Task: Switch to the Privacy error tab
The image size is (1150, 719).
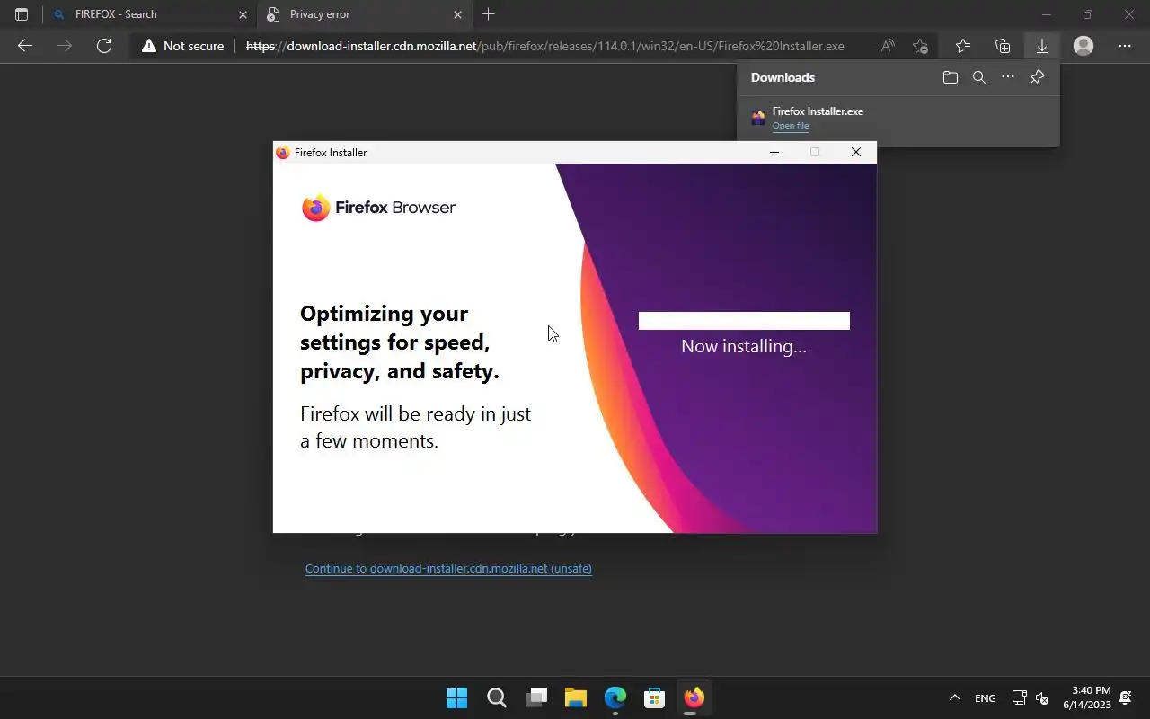Action: click(x=364, y=14)
